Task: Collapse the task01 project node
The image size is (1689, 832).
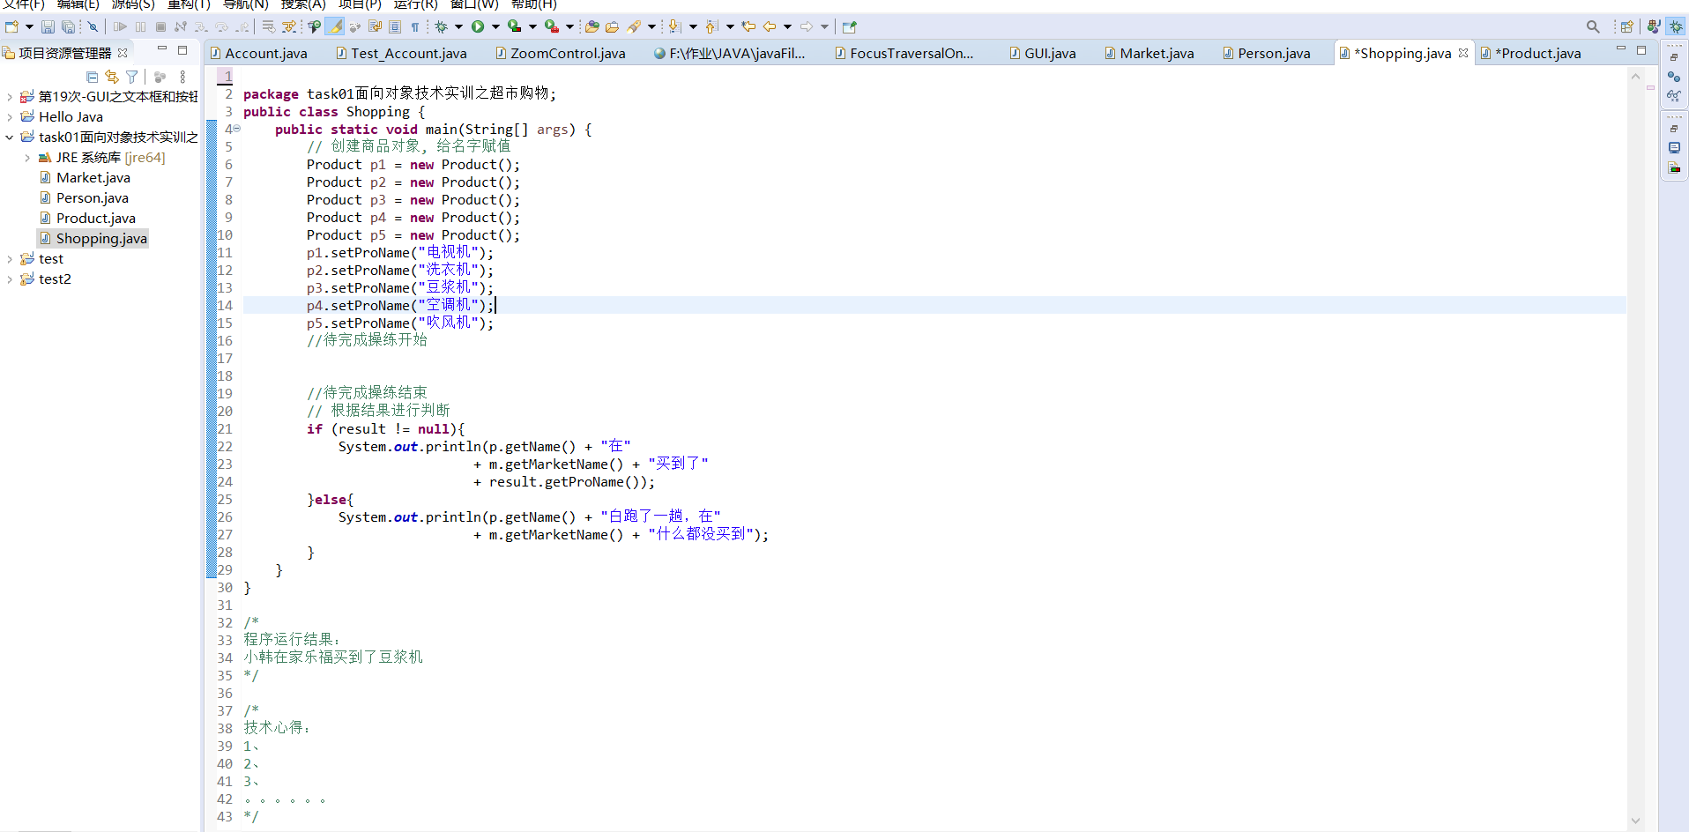Action: pos(10,137)
